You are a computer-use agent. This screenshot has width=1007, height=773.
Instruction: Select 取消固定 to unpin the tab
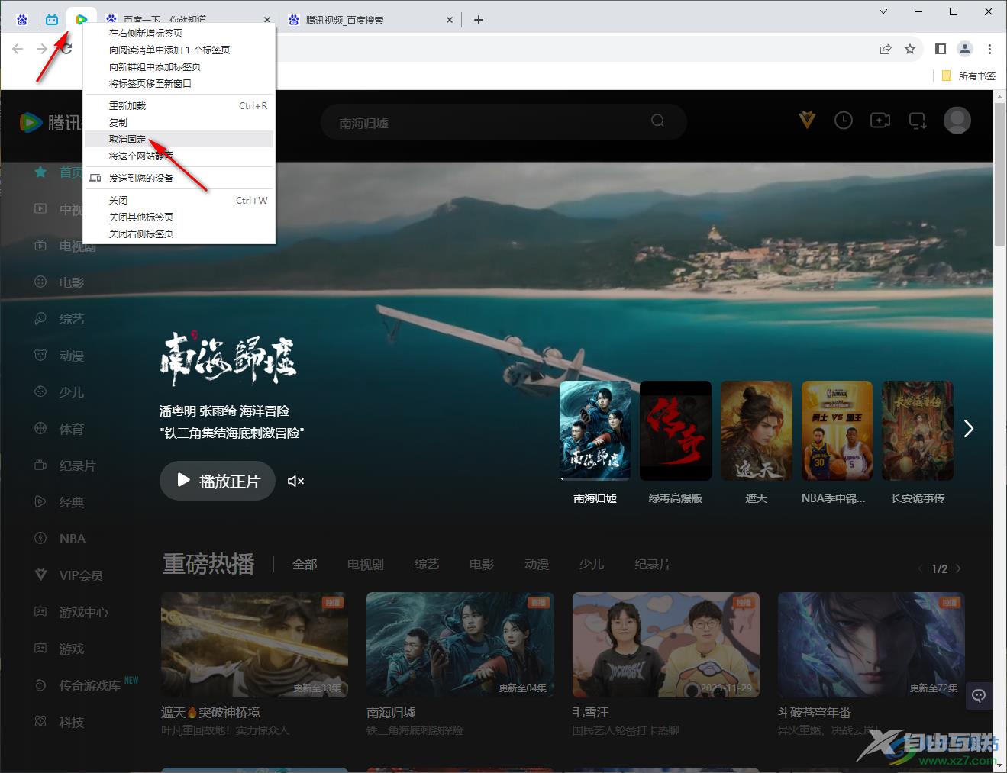[x=179, y=139]
